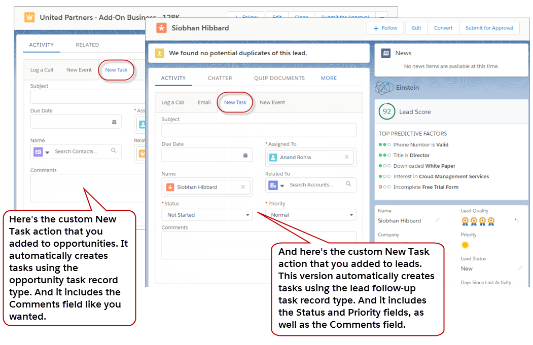The image size is (533, 345).
Task: Click the 'New' Lead Status value
Action: click(x=467, y=269)
